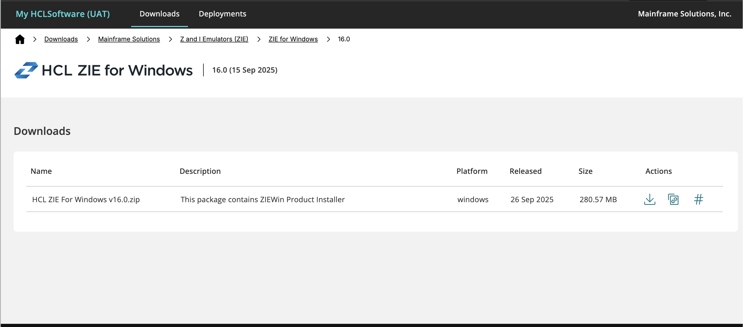This screenshot has height=327, width=743.
Task: Click the HCL ZIE product logo
Action: [26, 70]
